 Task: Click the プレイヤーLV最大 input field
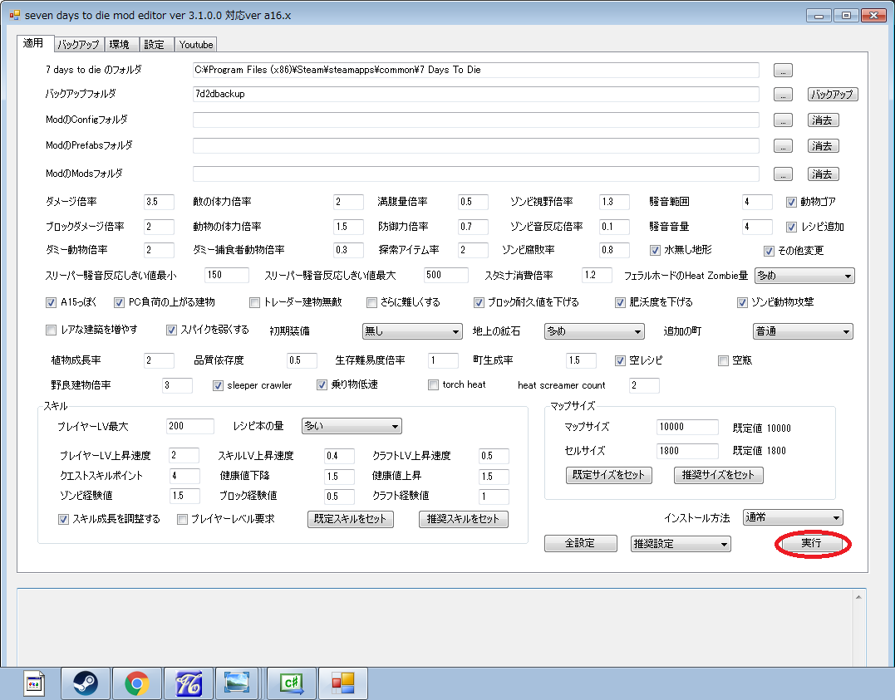(x=190, y=426)
